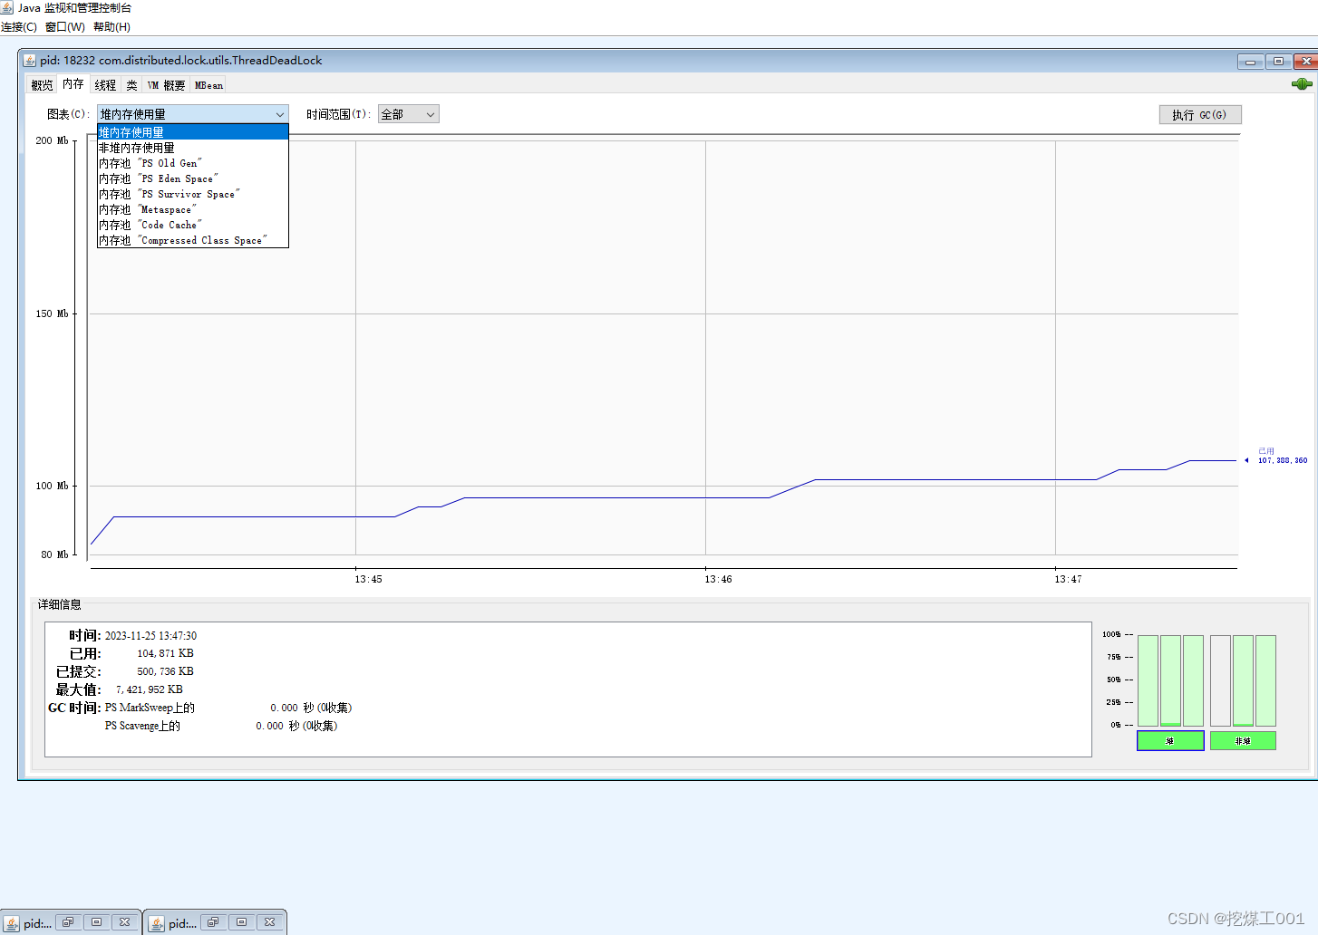Click the rightmost non-heap pool bar above 非堆

(x=1265, y=680)
